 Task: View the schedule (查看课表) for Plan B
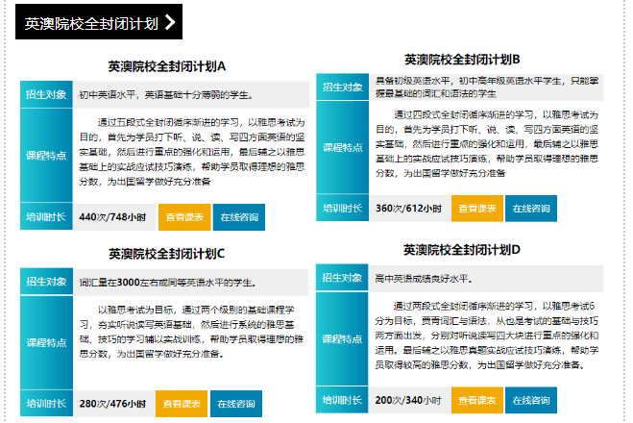[x=477, y=208]
